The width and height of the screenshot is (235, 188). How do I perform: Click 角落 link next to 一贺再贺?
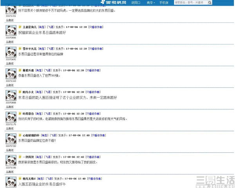[x=39, y=157]
